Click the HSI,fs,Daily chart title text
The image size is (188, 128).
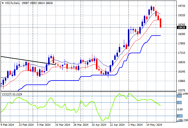13,3
